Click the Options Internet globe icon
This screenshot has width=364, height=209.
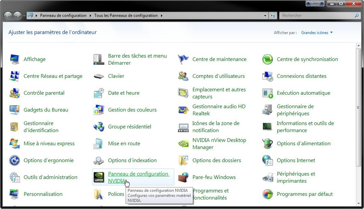pos(267,160)
